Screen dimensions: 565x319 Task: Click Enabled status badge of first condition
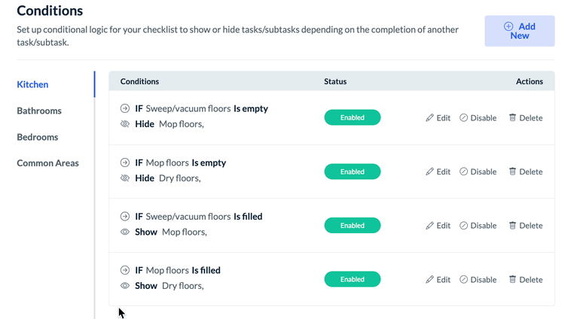[352, 117]
